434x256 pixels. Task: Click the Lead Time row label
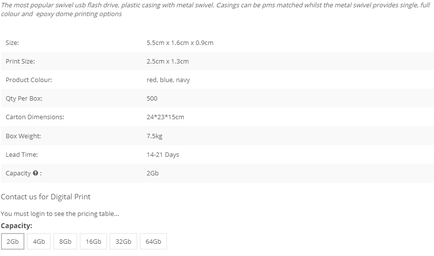(x=22, y=154)
